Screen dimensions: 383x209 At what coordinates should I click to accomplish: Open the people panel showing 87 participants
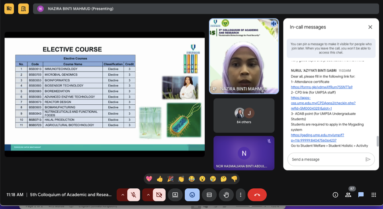click(348, 195)
